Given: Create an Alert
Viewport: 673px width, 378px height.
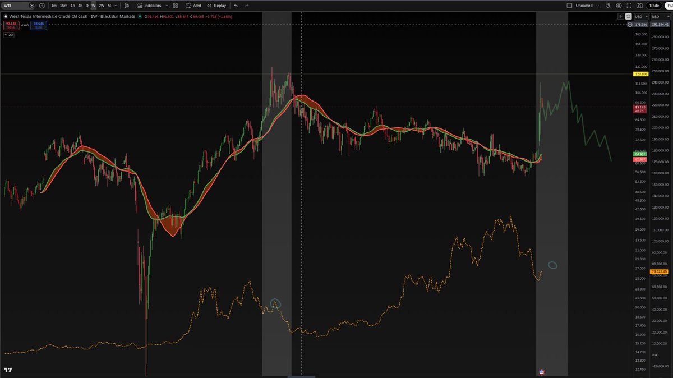Looking at the screenshot, I should [194, 6].
